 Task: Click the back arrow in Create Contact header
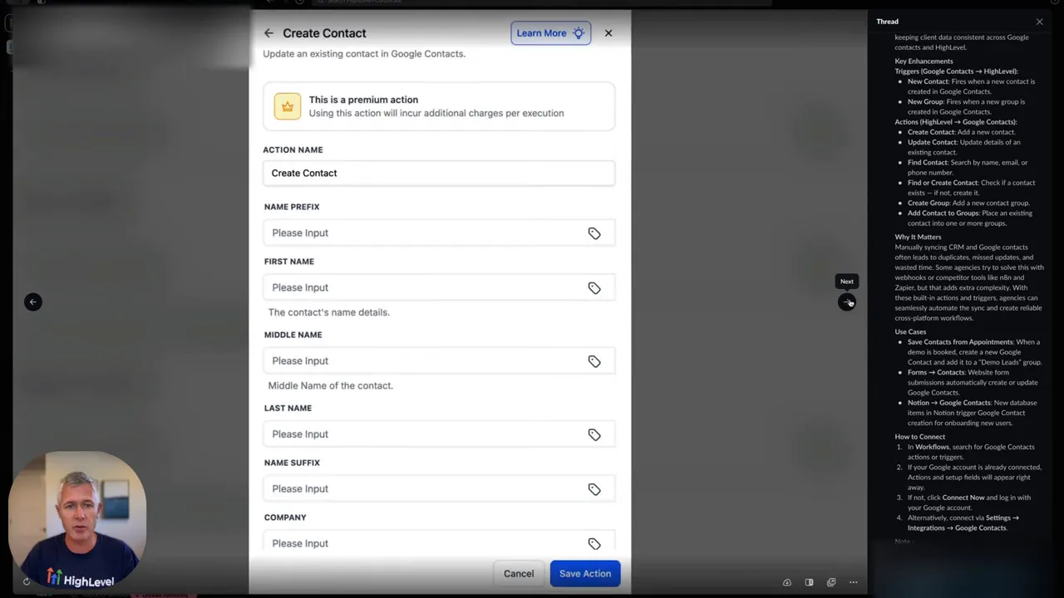click(268, 33)
